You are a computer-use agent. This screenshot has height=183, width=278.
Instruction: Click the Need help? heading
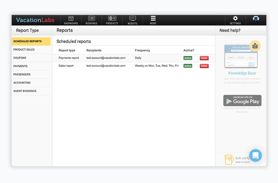pyautogui.click(x=230, y=30)
